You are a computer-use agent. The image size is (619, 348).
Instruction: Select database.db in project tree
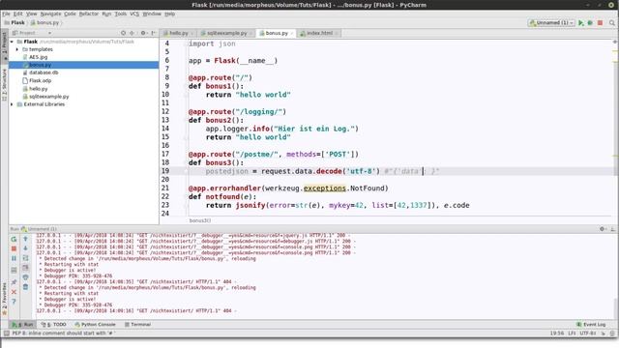pyautogui.click(x=44, y=72)
